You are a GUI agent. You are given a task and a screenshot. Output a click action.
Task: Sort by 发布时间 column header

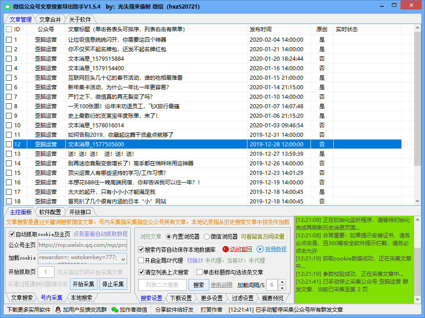278,29
